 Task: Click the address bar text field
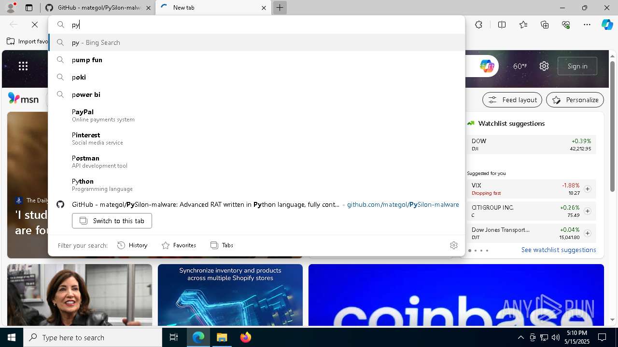pos(256,25)
